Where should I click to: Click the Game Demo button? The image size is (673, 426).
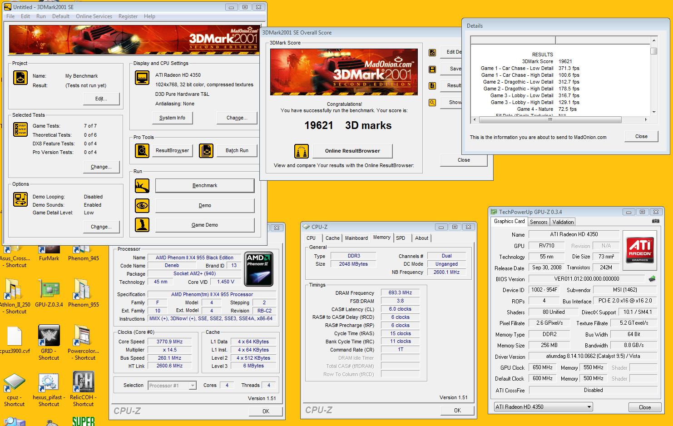point(205,225)
